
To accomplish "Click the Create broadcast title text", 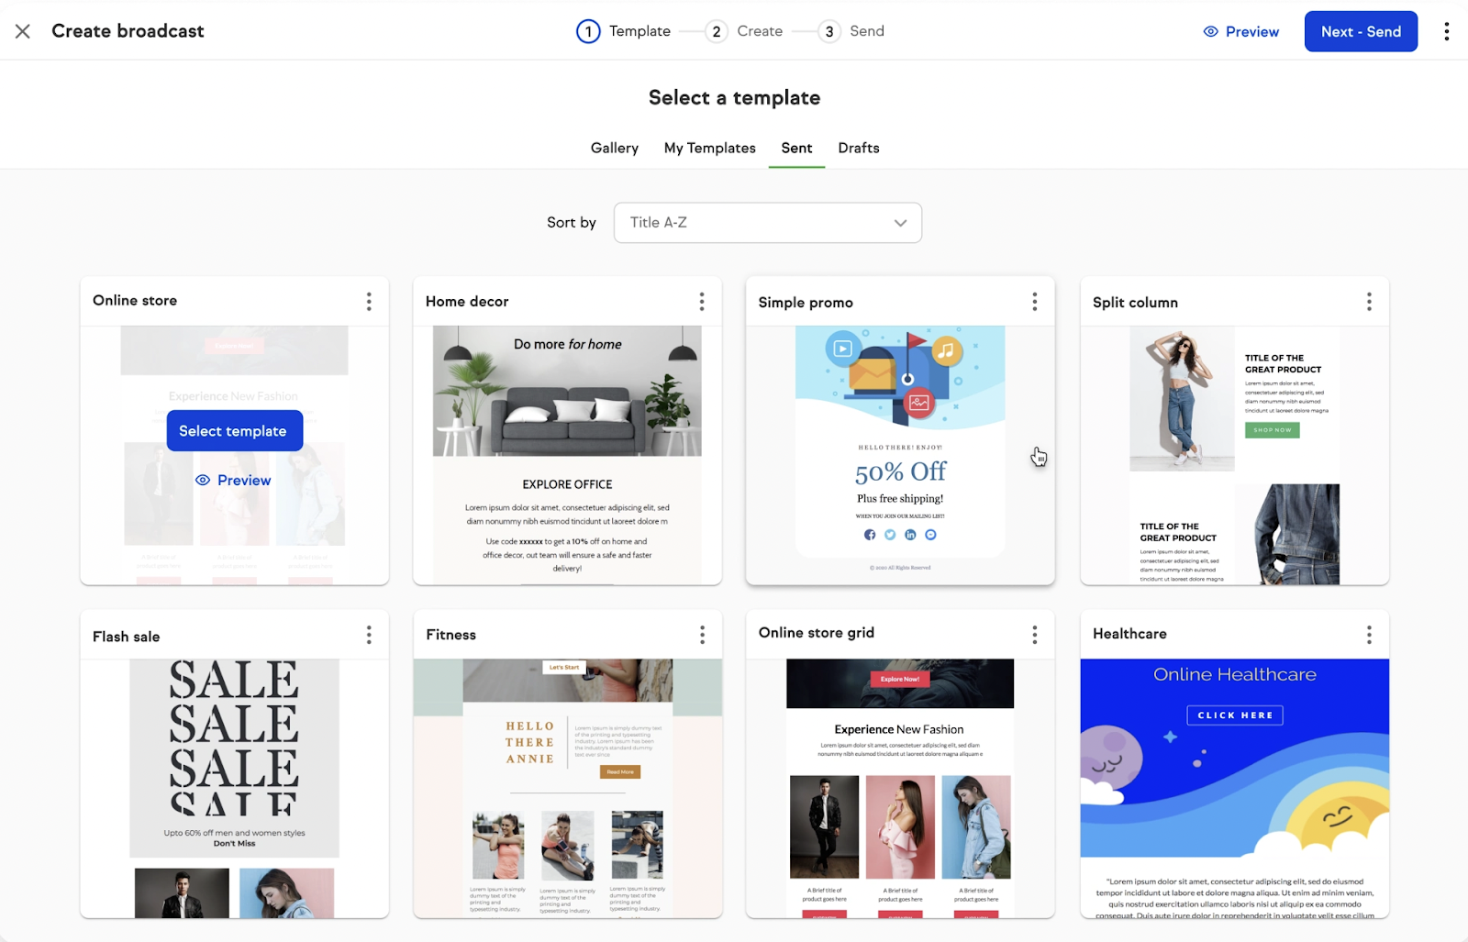I will 128,31.
